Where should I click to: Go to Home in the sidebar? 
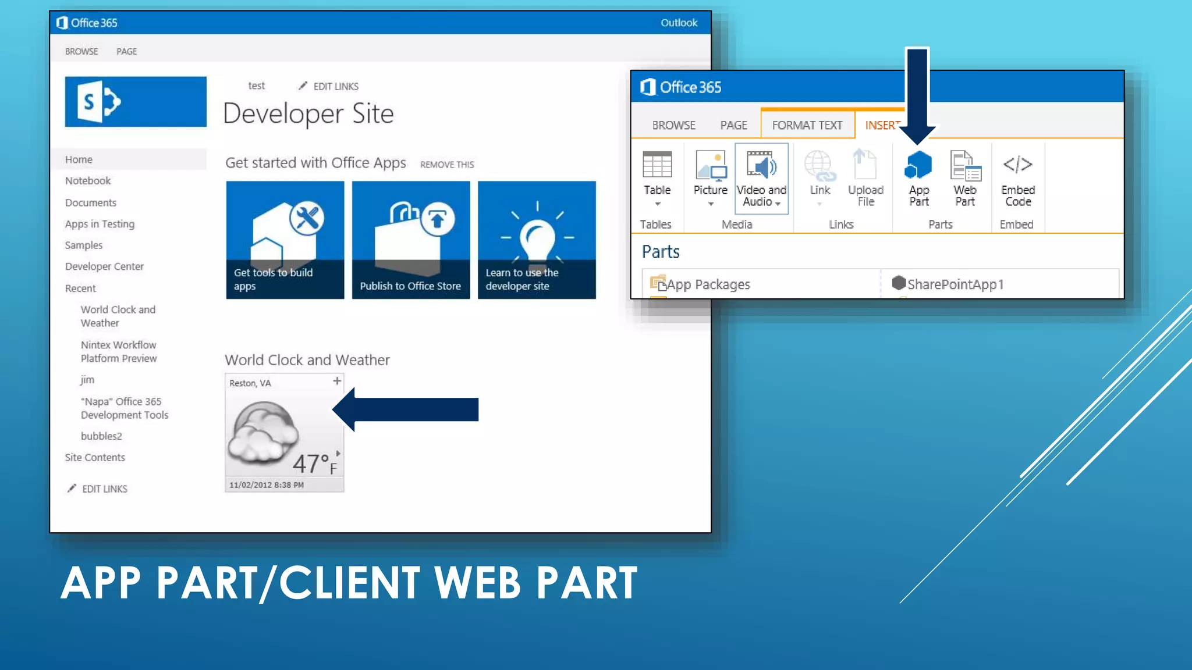click(x=79, y=159)
